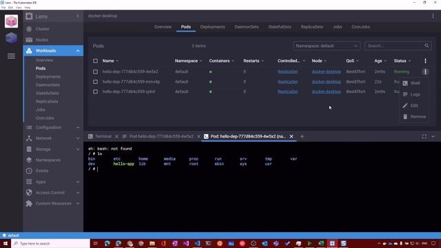Expand the Custom Resources section chevron
Image resolution: width=441 pixels, height=248 pixels.
[78, 204]
